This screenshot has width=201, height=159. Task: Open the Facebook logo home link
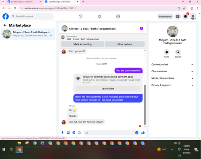coord(6,16)
